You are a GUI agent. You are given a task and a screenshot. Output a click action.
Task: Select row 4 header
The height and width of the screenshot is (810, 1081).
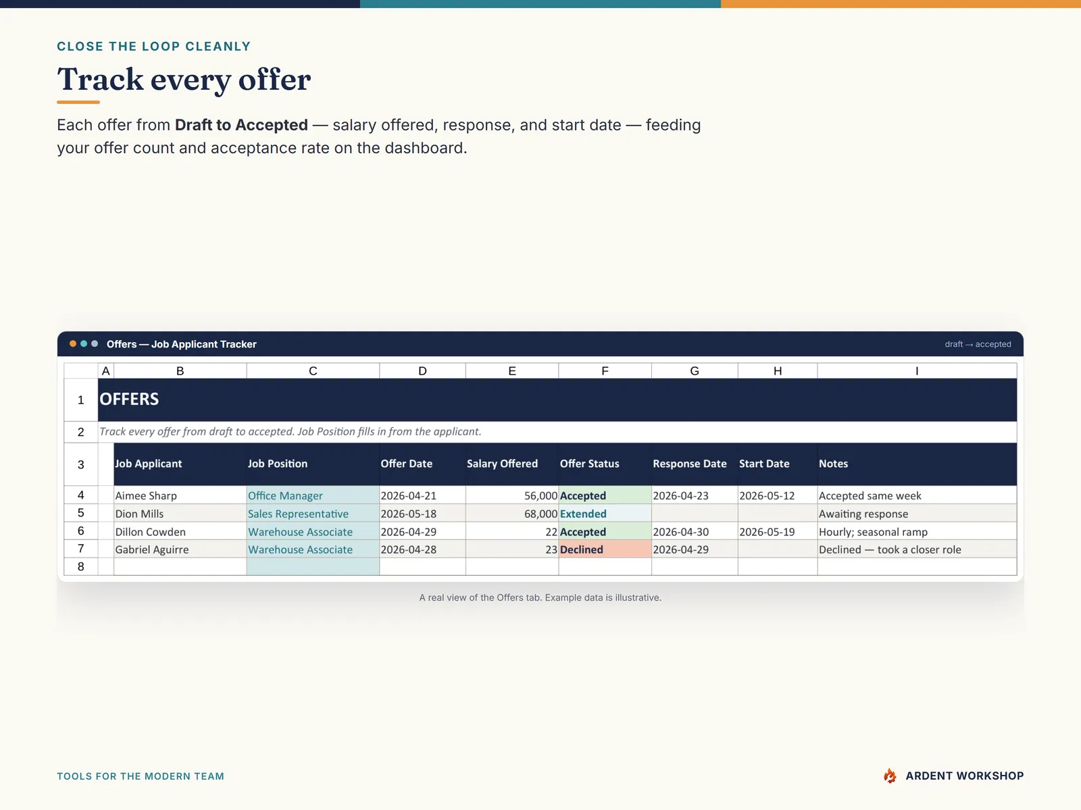pos(81,495)
